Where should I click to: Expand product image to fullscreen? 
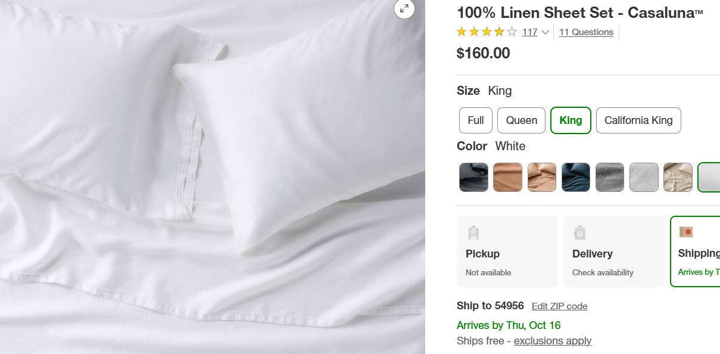pos(404,10)
